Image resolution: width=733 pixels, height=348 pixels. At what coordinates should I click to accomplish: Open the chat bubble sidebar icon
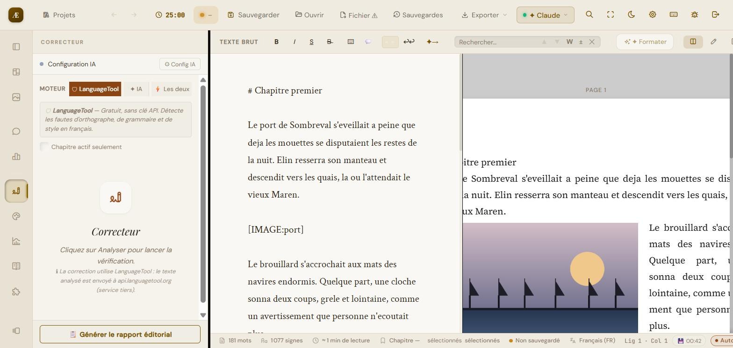pos(16,131)
